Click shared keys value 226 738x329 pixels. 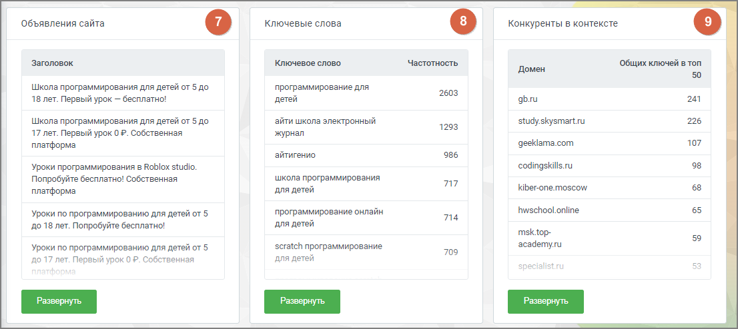point(694,121)
